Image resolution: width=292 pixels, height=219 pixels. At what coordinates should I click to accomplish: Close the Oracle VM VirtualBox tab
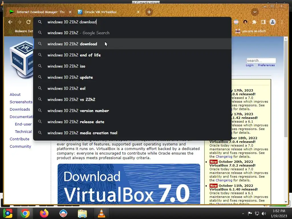(138, 12)
